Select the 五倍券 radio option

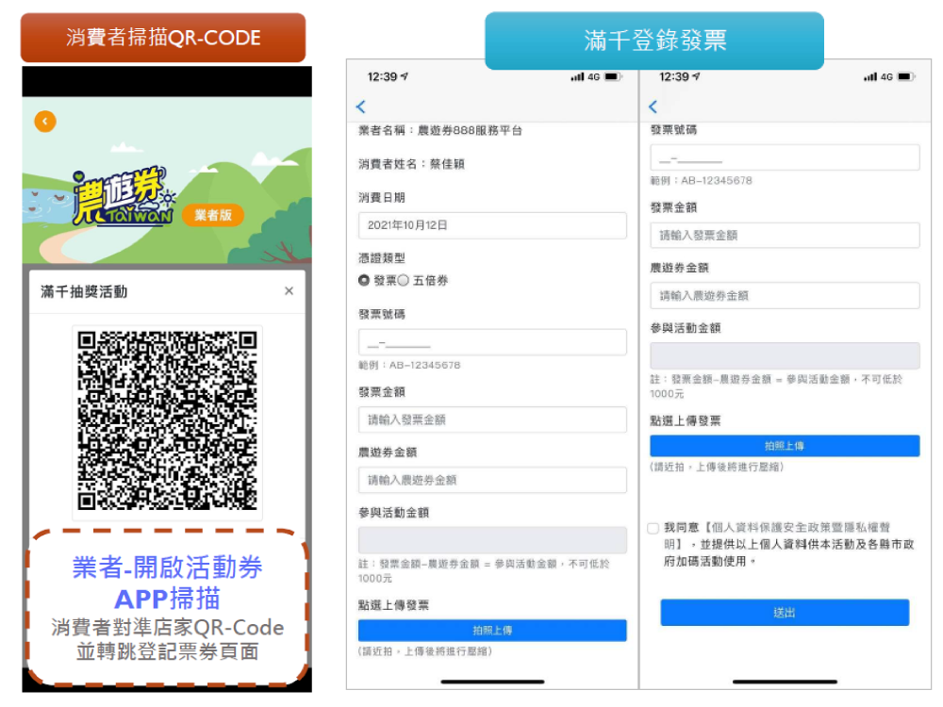pyautogui.click(x=404, y=280)
